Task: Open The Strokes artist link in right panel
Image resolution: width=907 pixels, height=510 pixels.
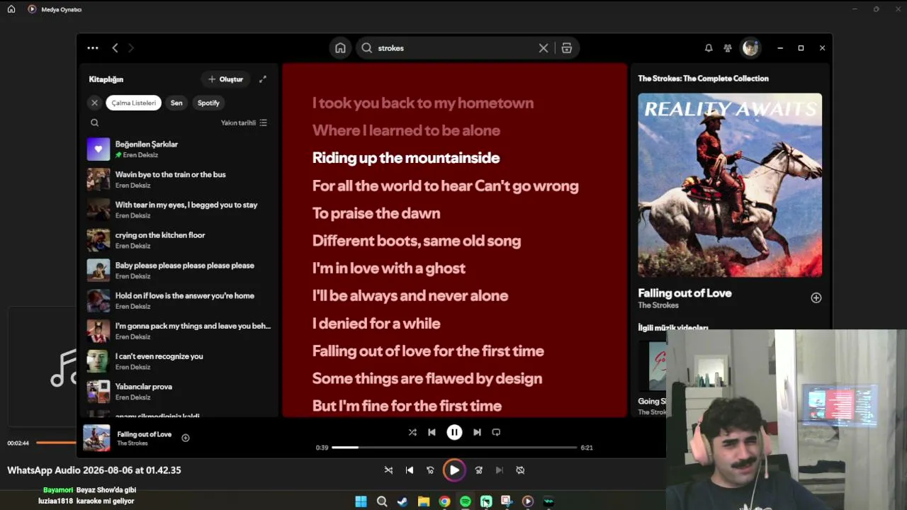Action: [x=658, y=305]
